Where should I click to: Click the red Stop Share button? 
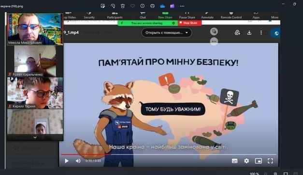[x=190, y=23]
